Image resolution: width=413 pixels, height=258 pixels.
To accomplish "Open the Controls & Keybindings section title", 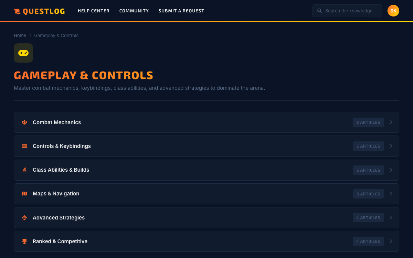I will point(62,146).
